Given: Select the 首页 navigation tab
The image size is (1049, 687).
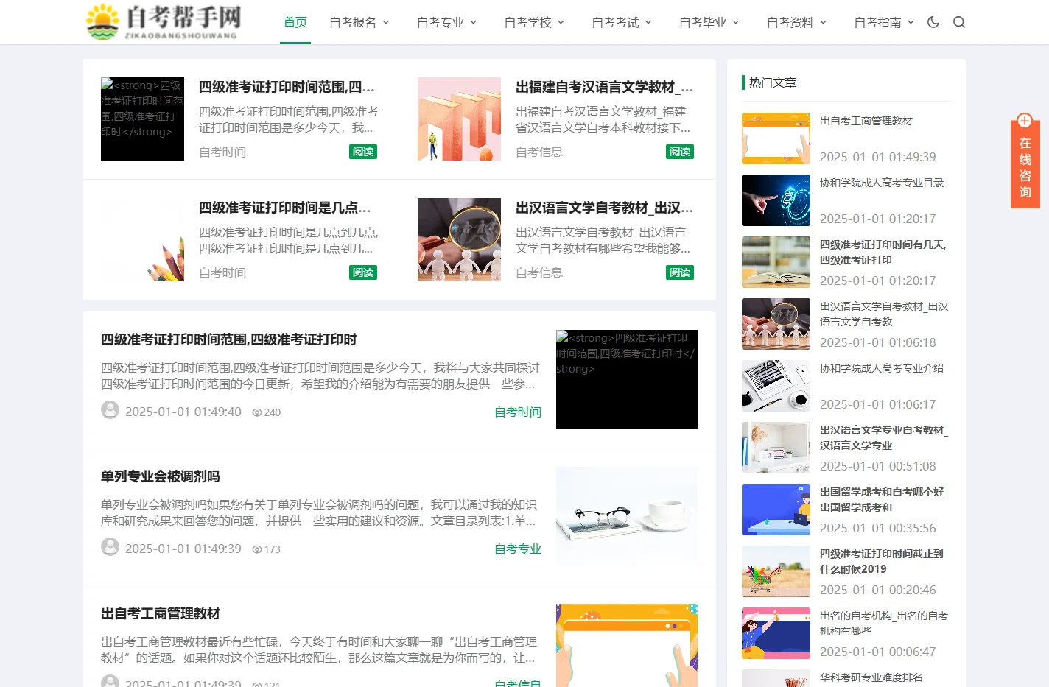Looking at the screenshot, I should click(x=295, y=22).
